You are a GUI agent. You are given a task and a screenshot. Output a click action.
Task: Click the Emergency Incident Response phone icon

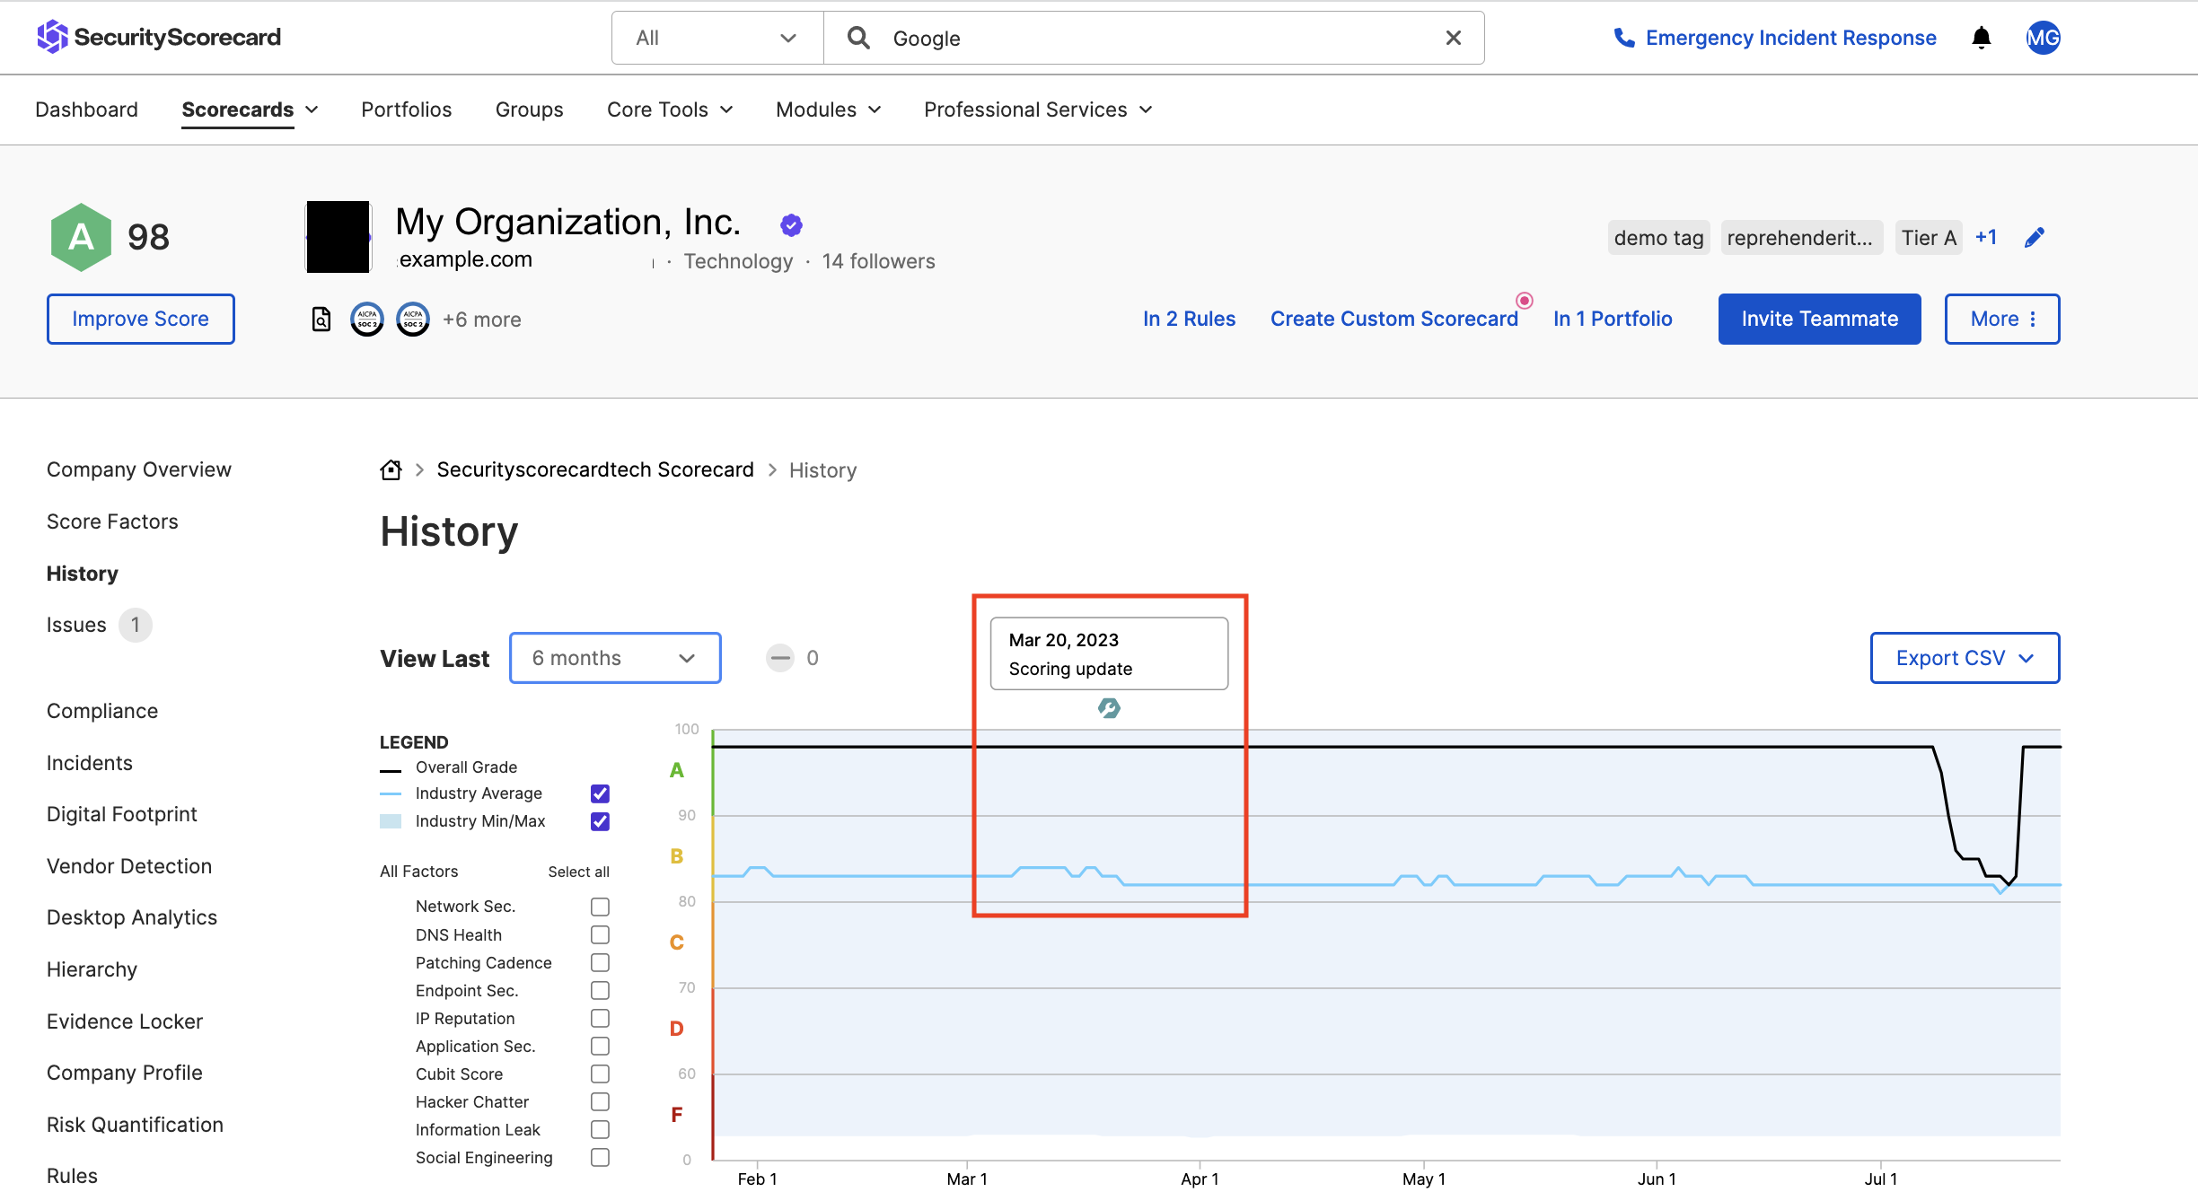[1623, 38]
